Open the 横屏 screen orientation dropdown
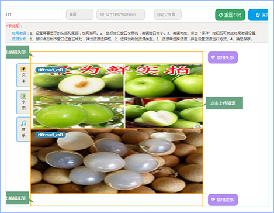The image size is (274, 213). (79, 15)
